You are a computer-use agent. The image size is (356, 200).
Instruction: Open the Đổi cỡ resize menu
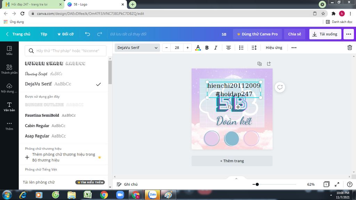(66, 34)
